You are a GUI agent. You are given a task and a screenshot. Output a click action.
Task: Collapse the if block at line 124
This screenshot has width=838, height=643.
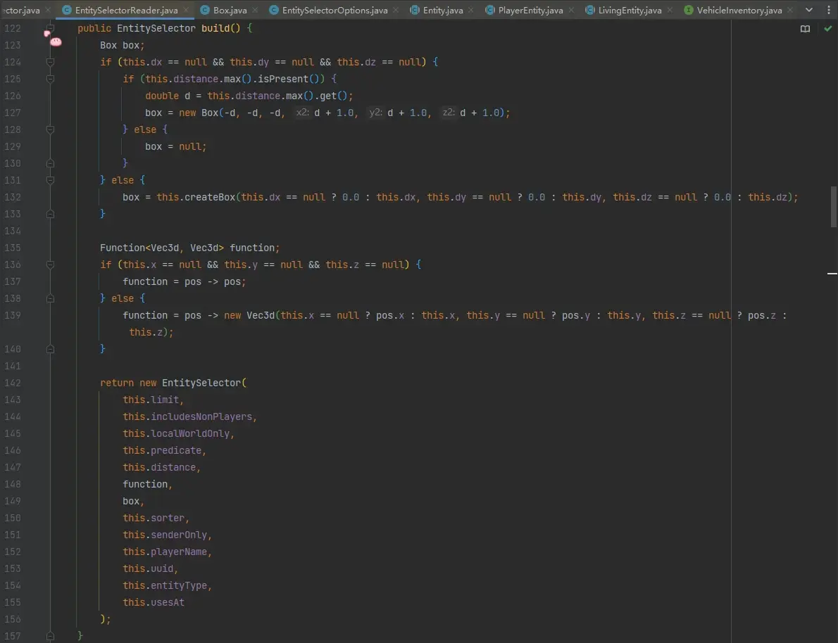pyautogui.click(x=50, y=62)
